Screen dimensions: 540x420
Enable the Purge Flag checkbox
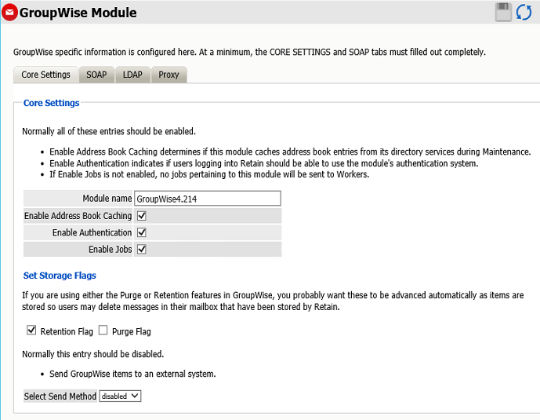click(x=103, y=331)
